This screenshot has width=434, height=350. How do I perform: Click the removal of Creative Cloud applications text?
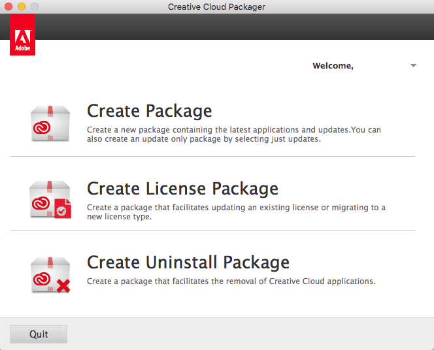pyautogui.click(x=231, y=281)
